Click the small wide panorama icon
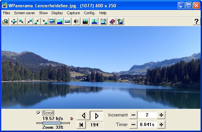This screenshot has height=132, width=202. pyautogui.click(x=67, y=22)
